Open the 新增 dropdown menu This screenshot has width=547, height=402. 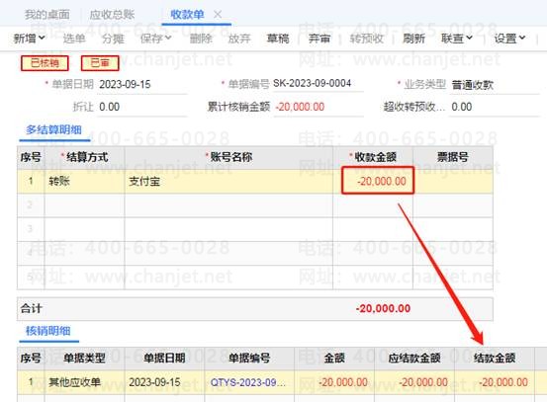coord(29,38)
